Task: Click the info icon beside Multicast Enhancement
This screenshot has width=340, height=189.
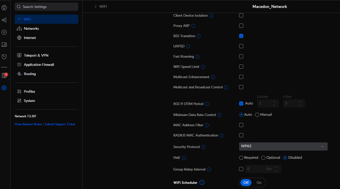Action: [213, 77]
